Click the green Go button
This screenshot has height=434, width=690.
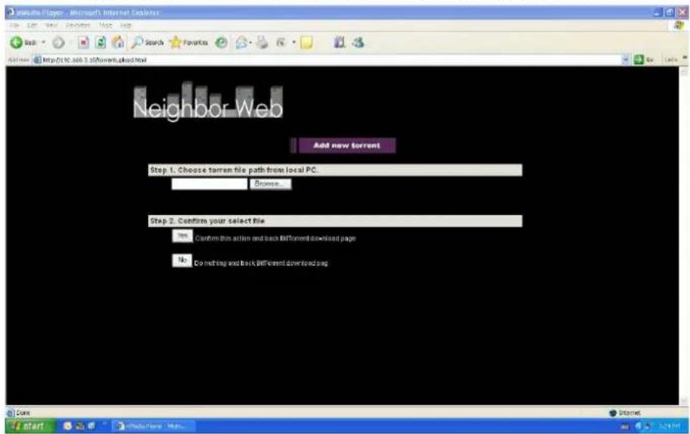[644, 60]
